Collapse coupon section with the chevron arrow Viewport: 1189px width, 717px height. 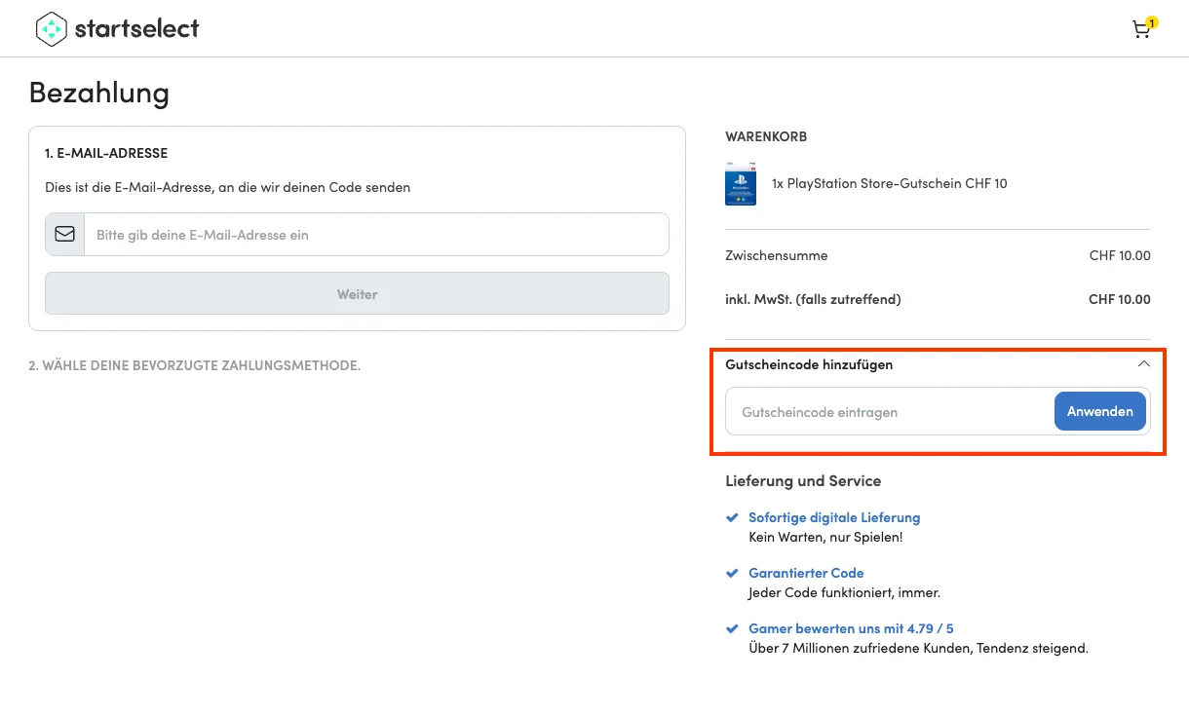tap(1143, 364)
